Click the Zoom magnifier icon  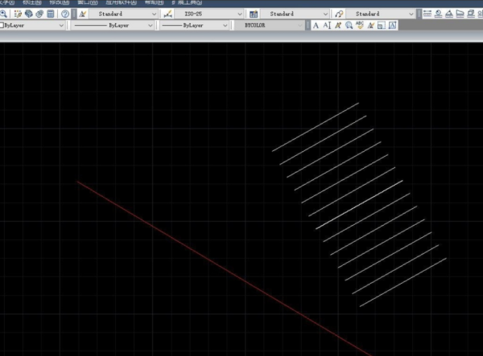(x=3, y=14)
